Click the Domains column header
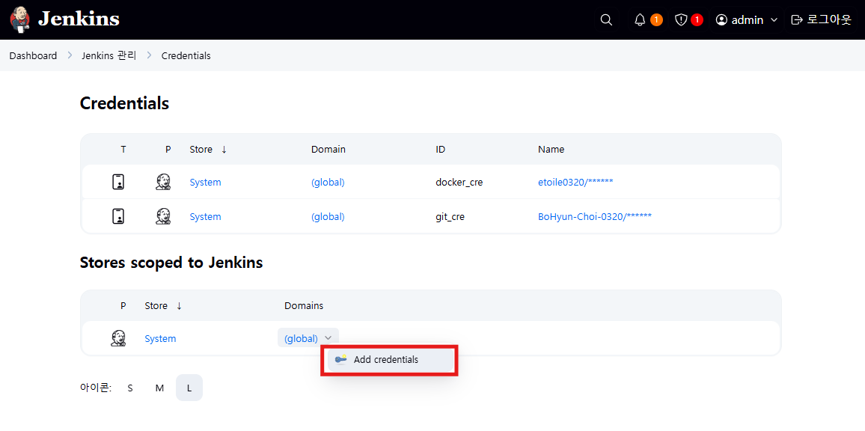This screenshot has width=865, height=431. tap(304, 306)
